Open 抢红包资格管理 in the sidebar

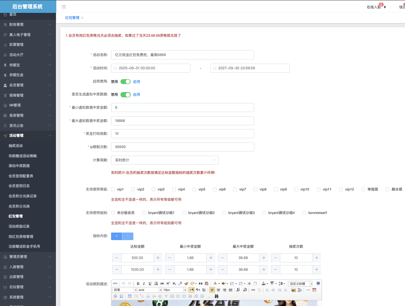(x=21, y=236)
